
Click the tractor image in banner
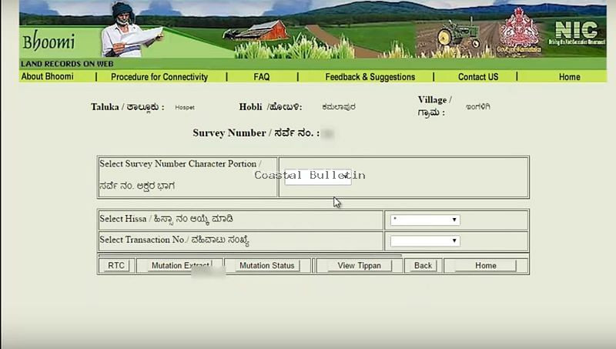pyautogui.click(x=456, y=35)
